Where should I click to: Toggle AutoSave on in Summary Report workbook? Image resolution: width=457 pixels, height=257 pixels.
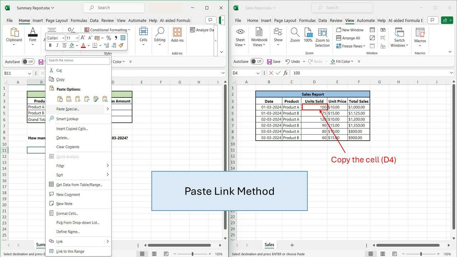[x=28, y=61]
